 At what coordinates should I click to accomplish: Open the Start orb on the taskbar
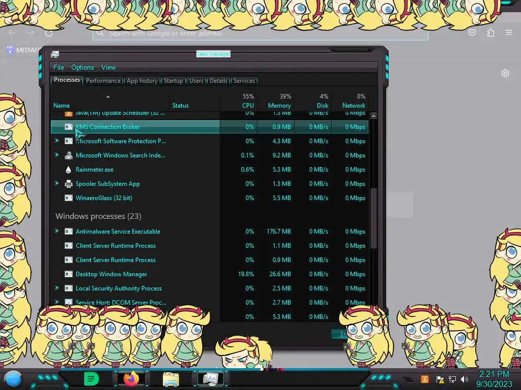(13, 379)
